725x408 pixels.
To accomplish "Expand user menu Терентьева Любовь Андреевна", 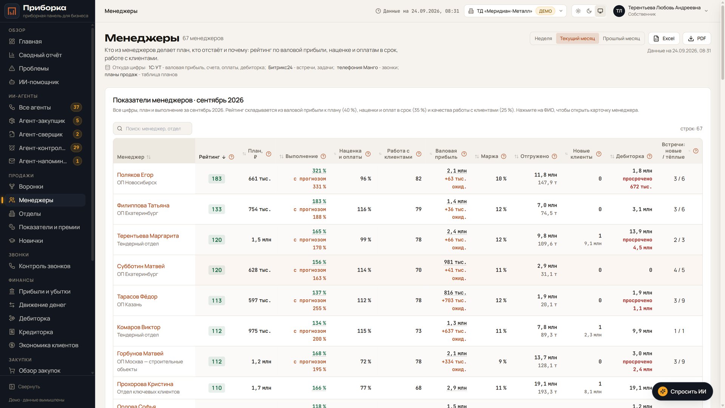I will (661, 11).
